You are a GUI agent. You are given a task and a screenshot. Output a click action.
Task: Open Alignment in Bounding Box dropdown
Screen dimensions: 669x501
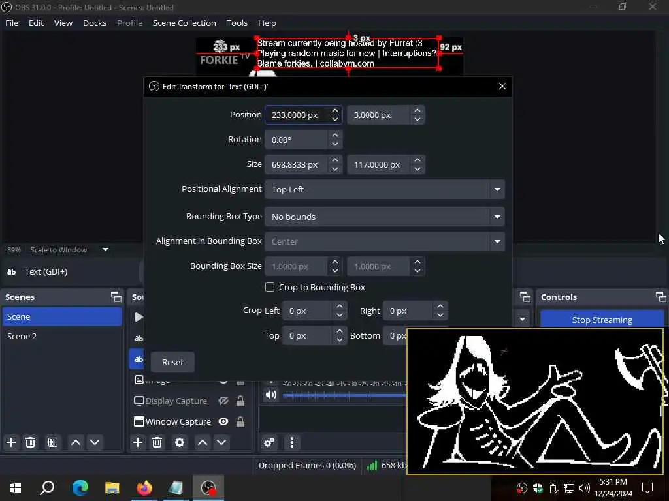click(384, 241)
